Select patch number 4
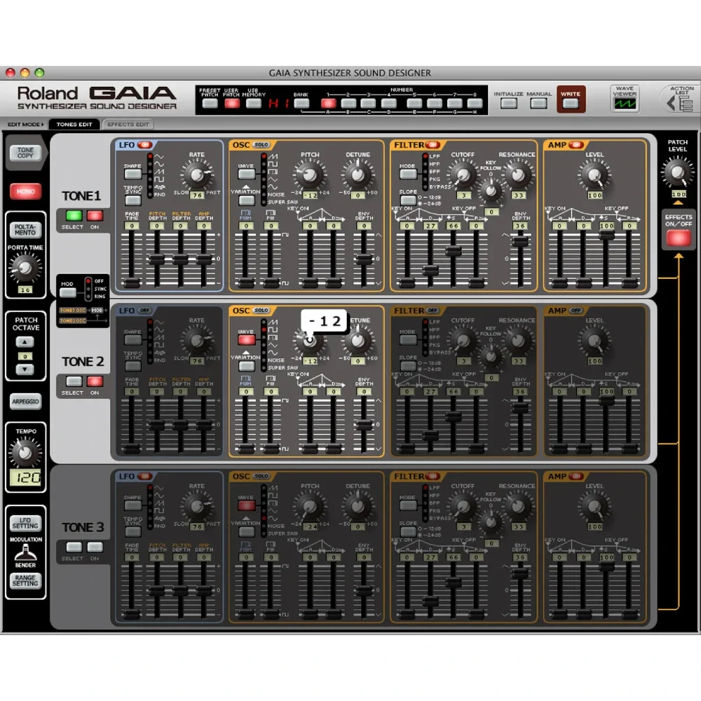The height and width of the screenshot is (701, 701). (x=388, y=104)
